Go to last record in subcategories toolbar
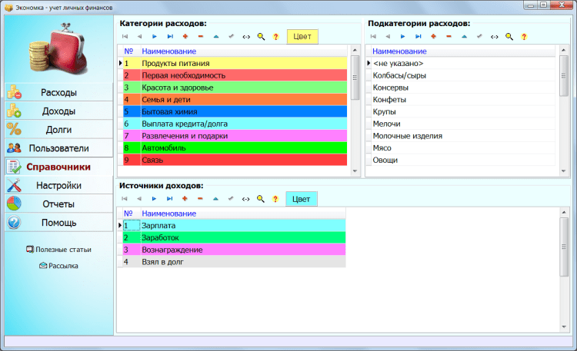 click(419, 36)
